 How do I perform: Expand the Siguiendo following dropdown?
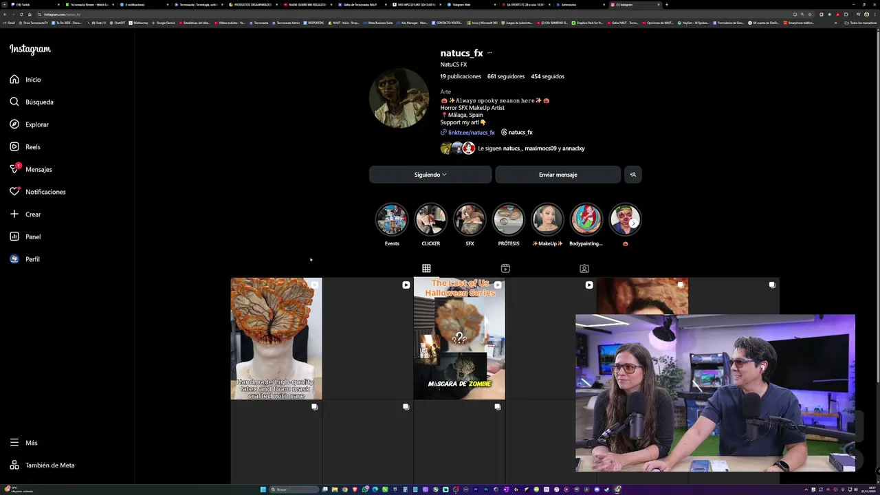[430, 175]
